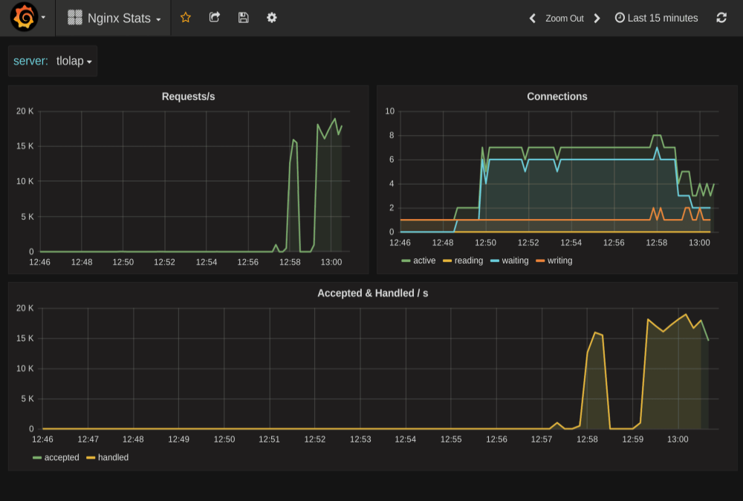This screenshot has width=743, height=501.
Task: Open the Last 15 minutes time picker
Action: (656, 17)
